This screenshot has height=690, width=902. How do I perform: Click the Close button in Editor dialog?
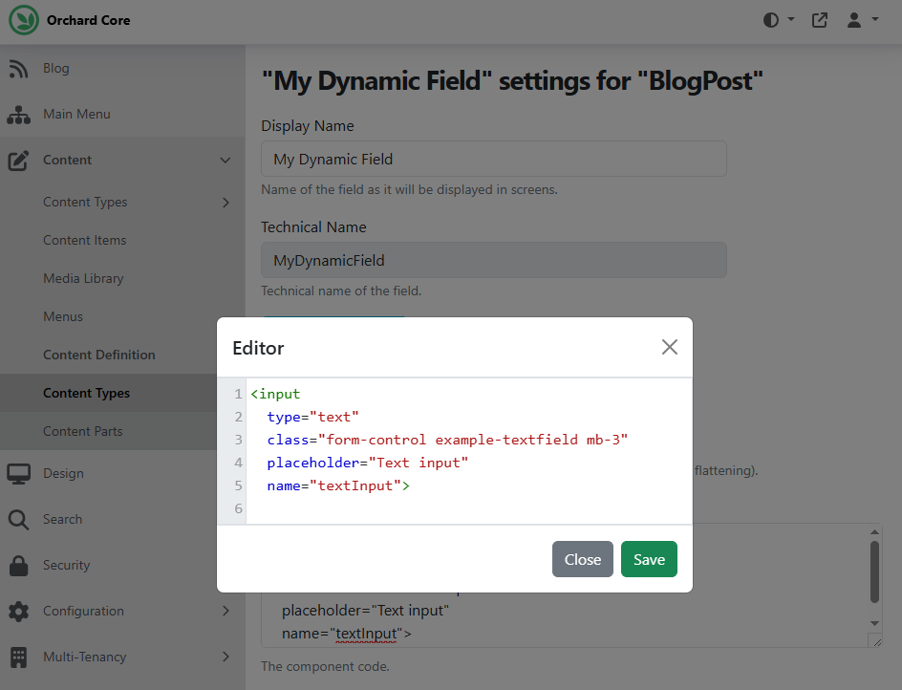click(x=583, y=559)
